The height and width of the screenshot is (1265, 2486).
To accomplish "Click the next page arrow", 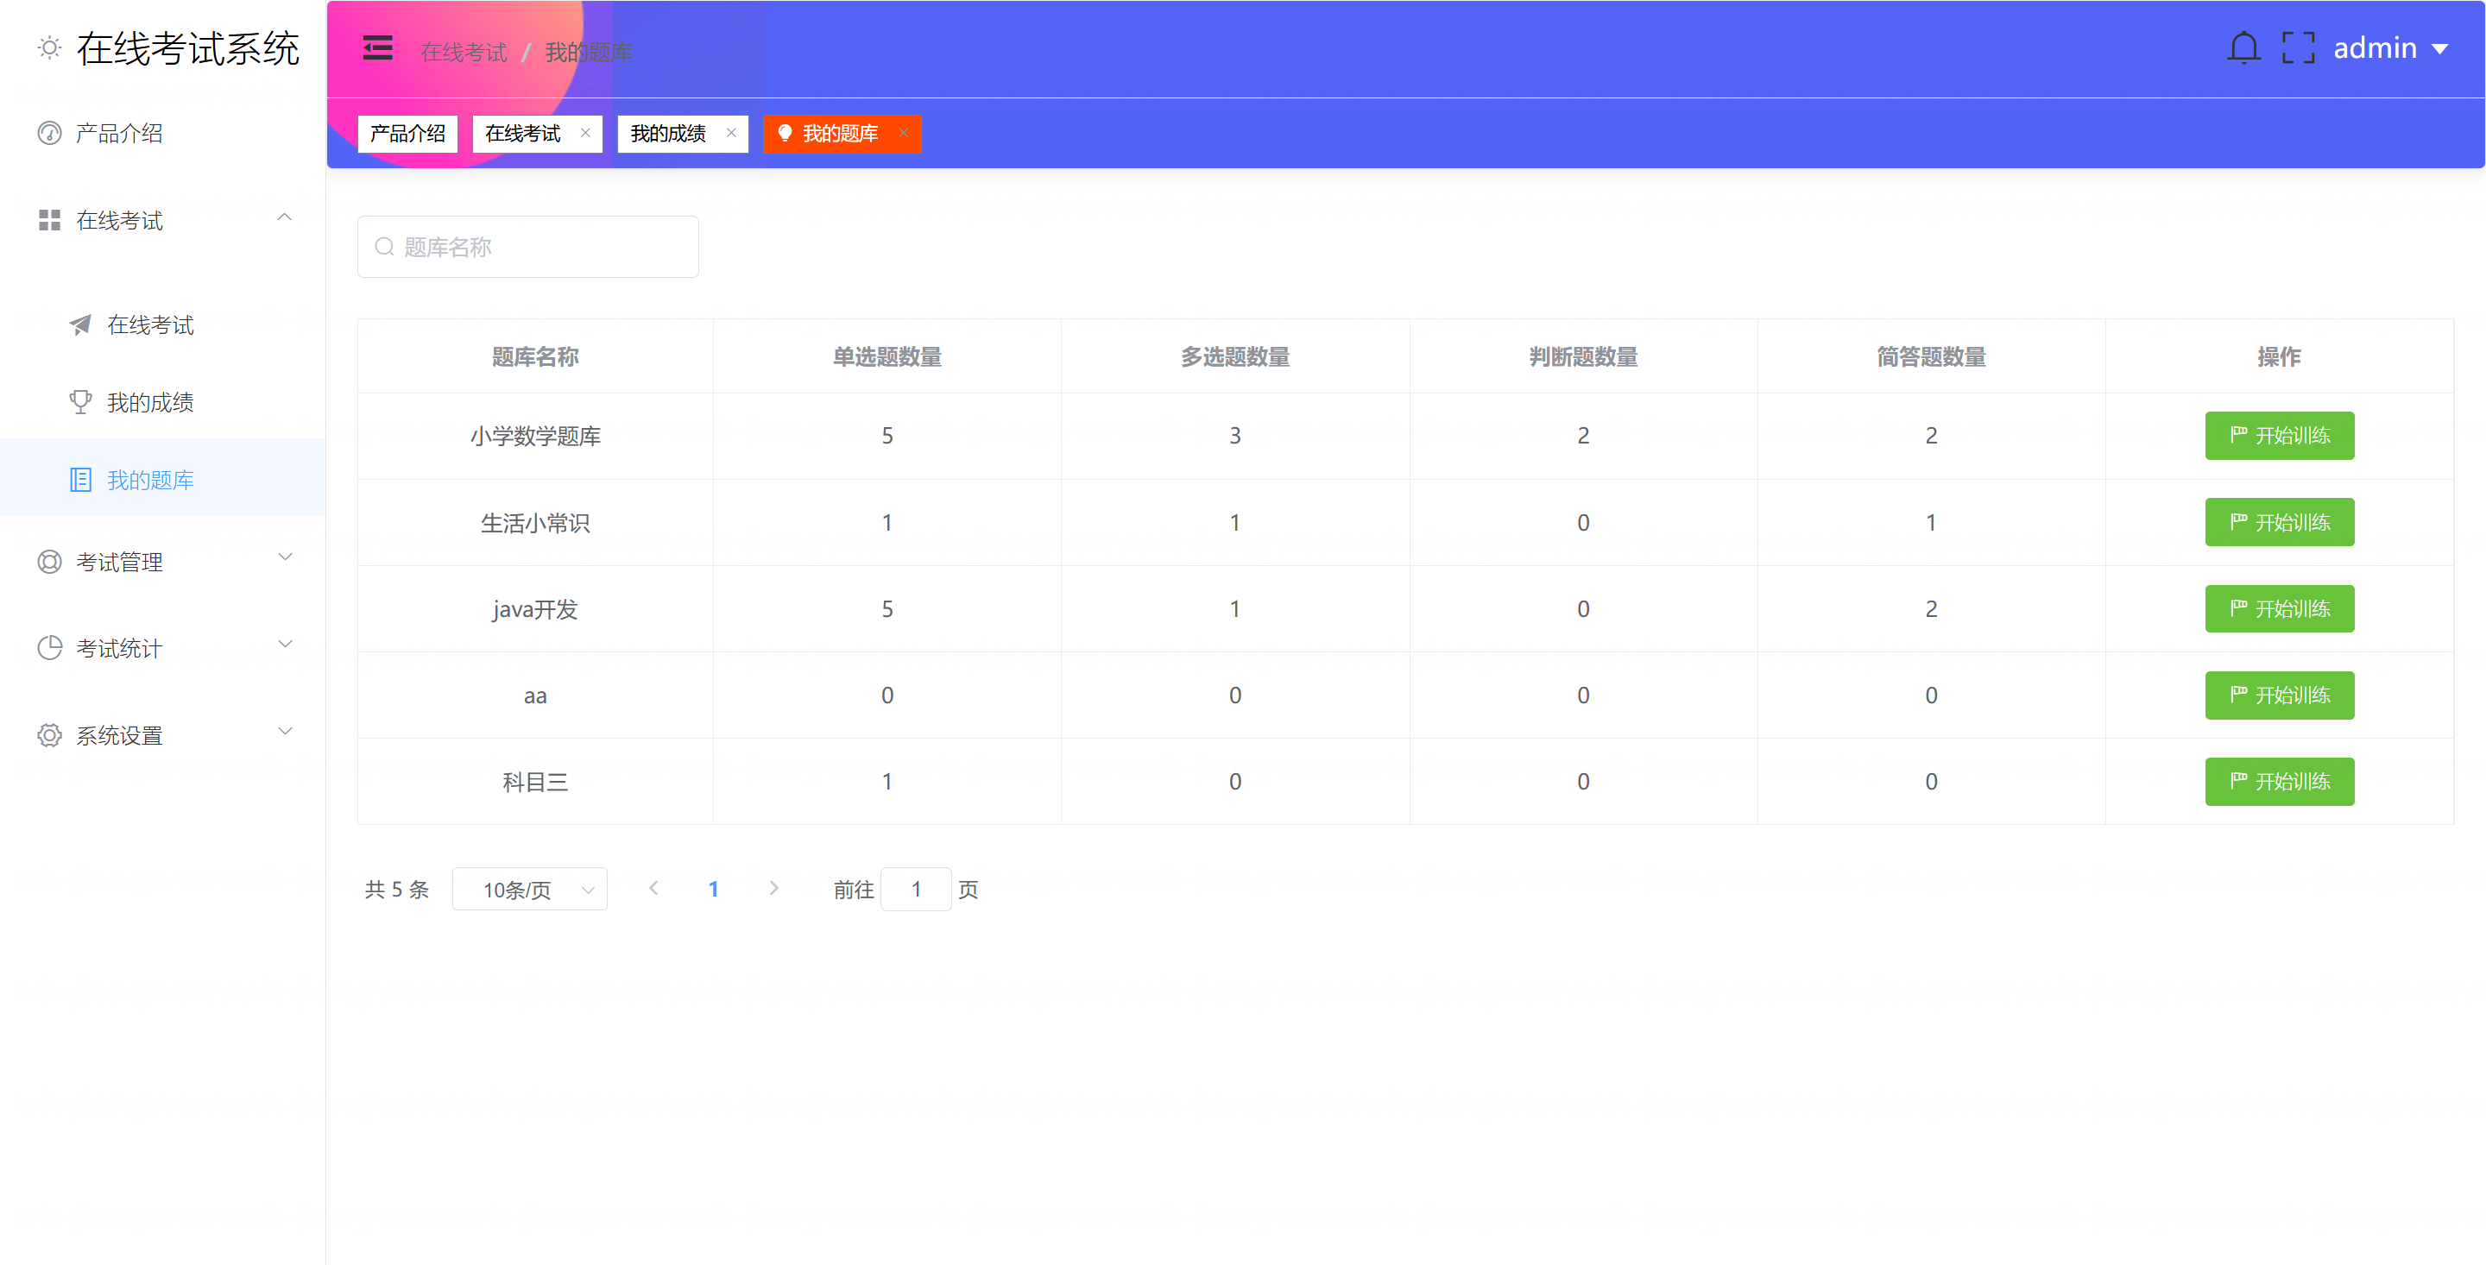I will [773, 889].
